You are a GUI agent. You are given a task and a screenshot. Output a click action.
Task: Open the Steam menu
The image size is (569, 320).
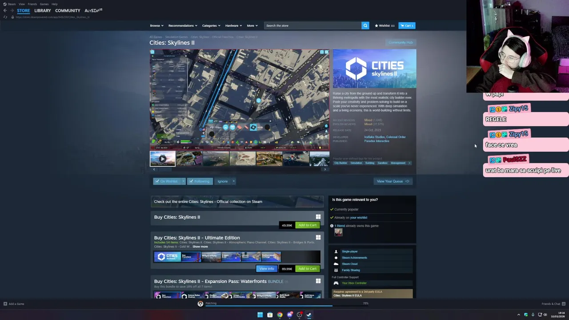12,4
